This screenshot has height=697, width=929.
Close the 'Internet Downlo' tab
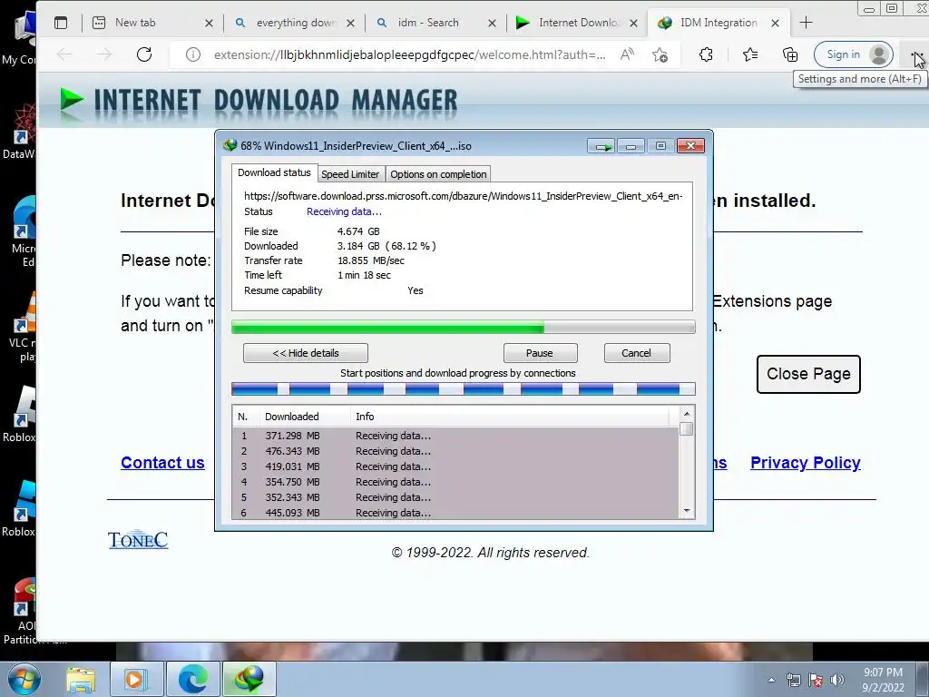[x=633, y=23]
